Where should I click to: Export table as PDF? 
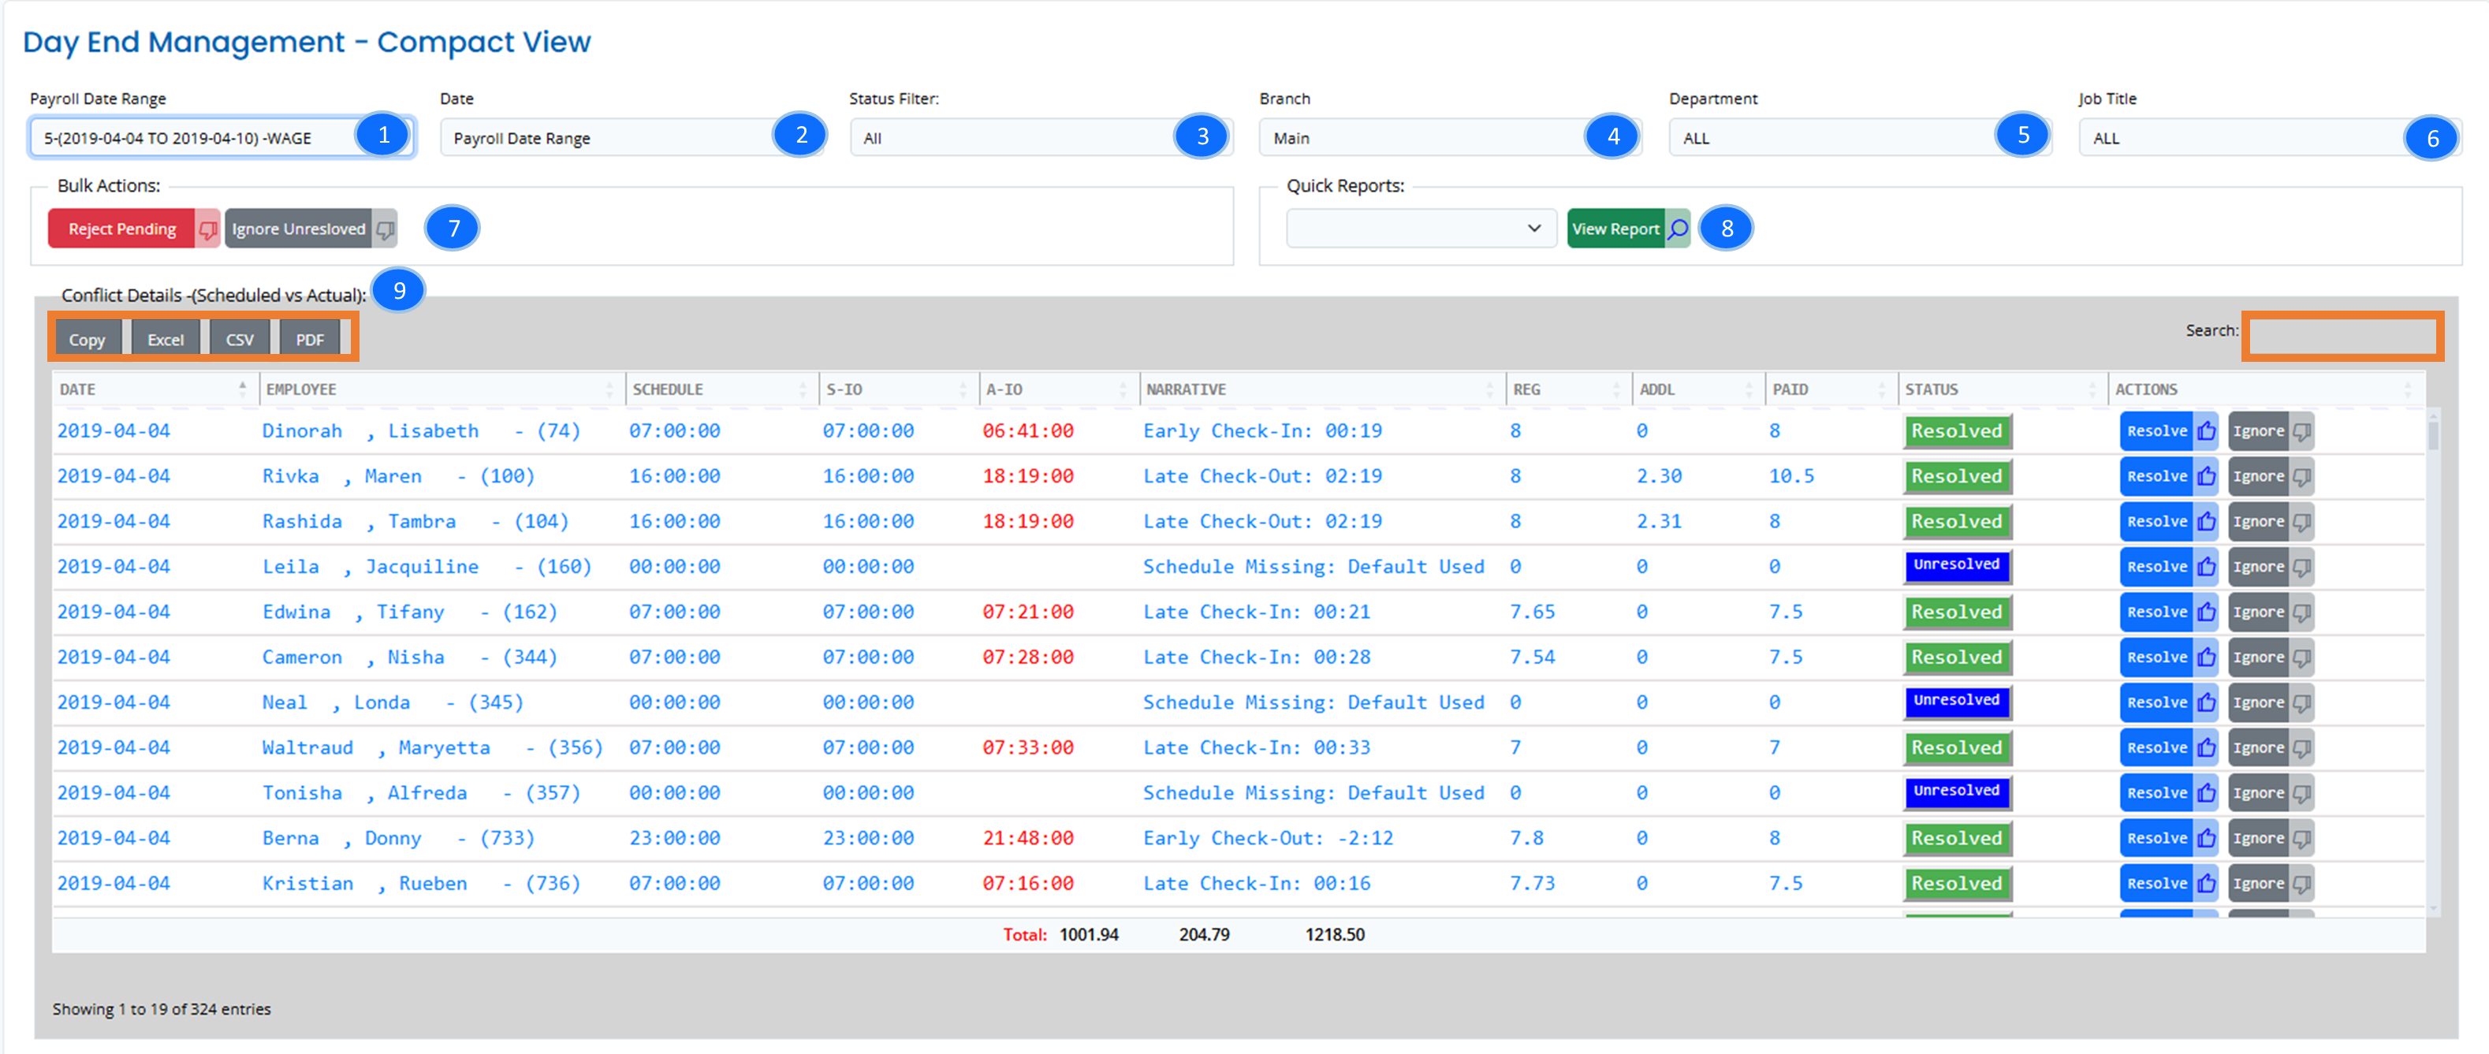(309, 340)
